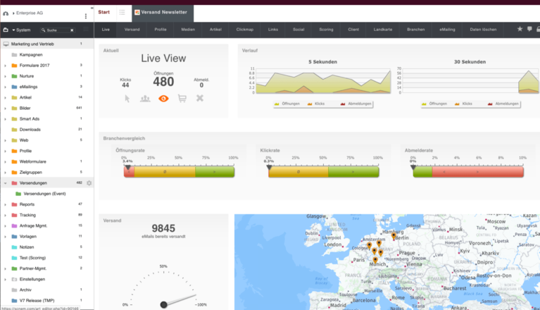Expand the Formulare 2017 folder
The width and height of the screenshot is (540, 310).
coord(5,66)
